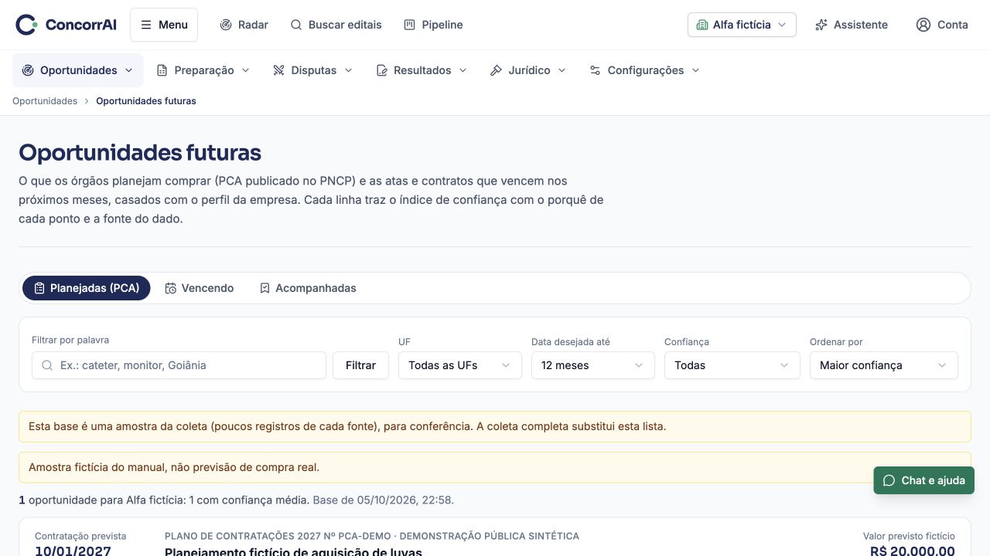Open the Alfa fictícia company selector
Viewport: 990px width, 556px height.
[742, 25]
